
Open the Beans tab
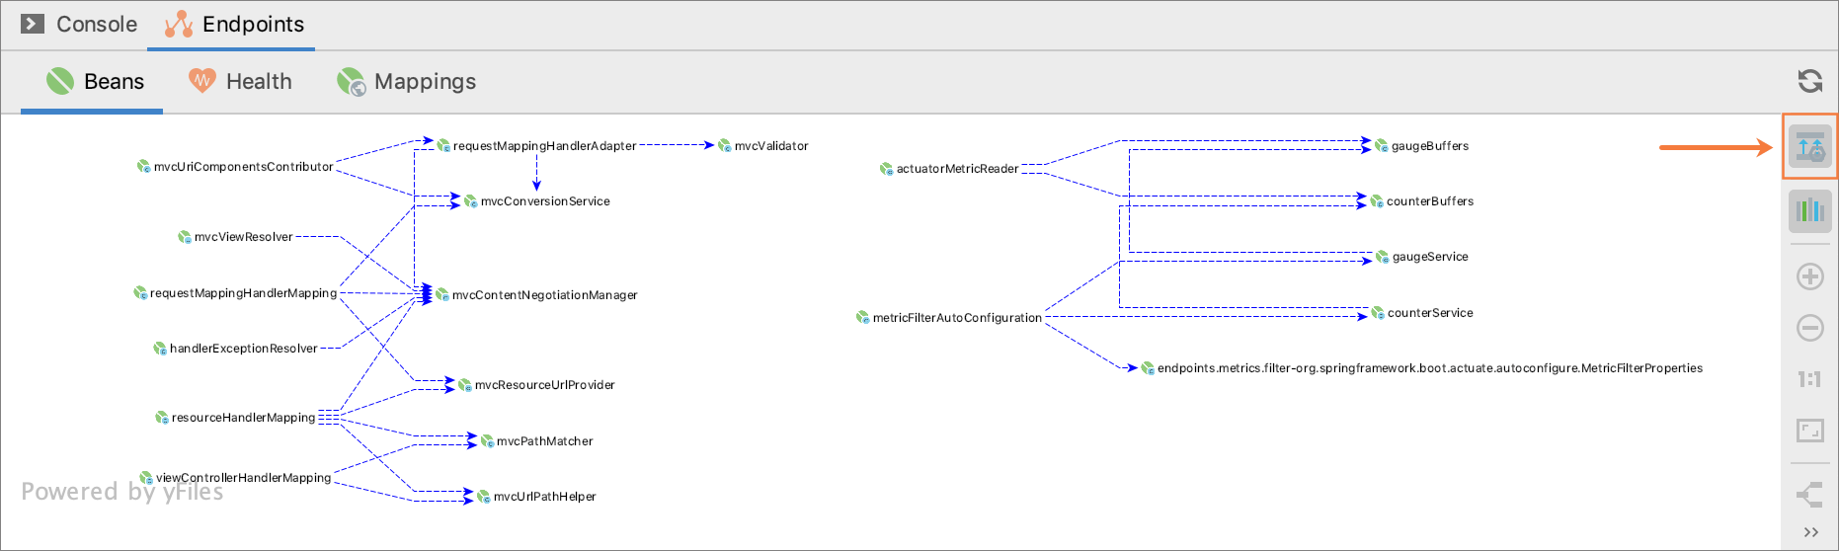(95, 81)
